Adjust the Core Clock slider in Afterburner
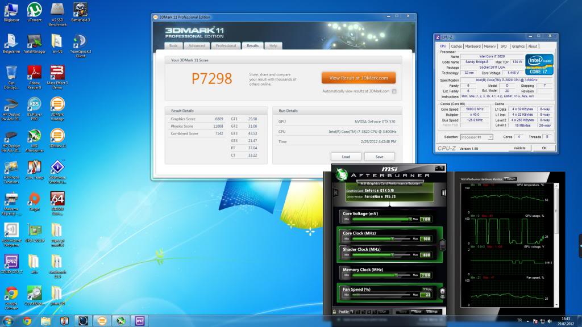 (381, 239)
